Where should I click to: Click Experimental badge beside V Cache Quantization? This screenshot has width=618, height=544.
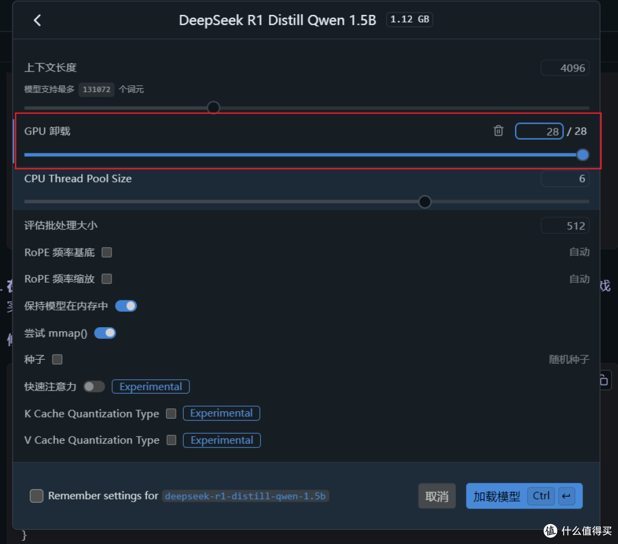(221, 440)
